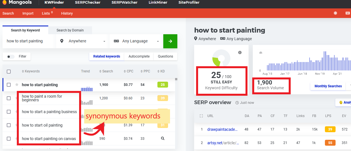Switch to Search by Domain tab
This screenshot has height=151, width=351.
click(70, 30)
